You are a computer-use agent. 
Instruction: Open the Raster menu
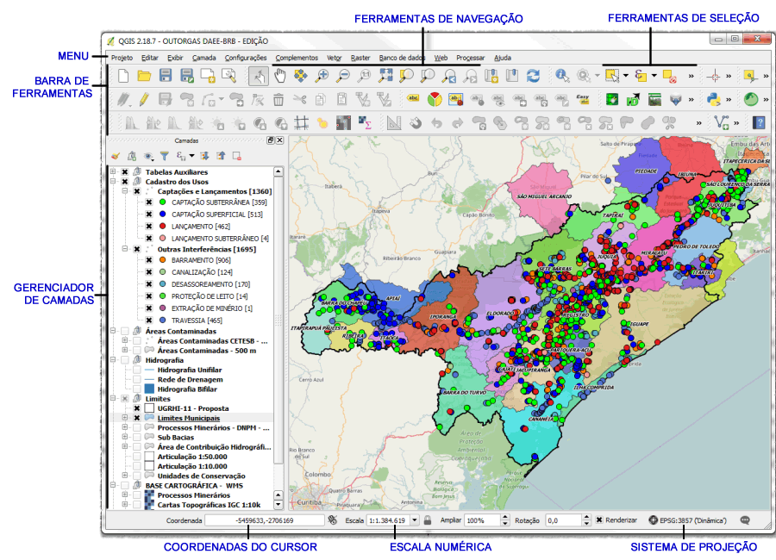point(360,58)
